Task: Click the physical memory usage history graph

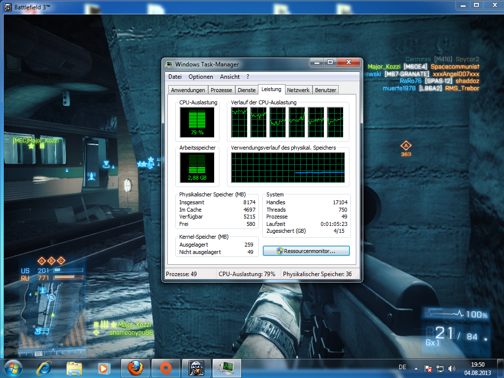Action: 288,167
